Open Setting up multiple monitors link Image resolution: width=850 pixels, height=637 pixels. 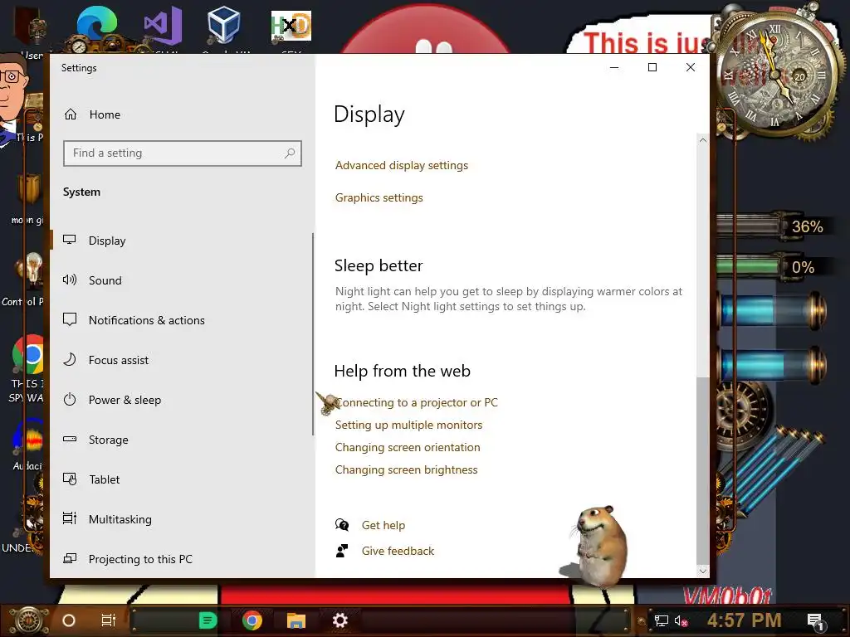click(408, 425)
